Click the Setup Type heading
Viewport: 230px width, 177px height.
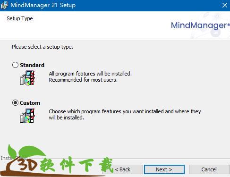click(x=20, y=18)
